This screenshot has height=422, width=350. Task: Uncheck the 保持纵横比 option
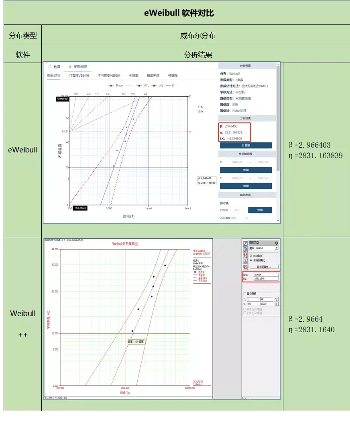(x=251, y=260)
